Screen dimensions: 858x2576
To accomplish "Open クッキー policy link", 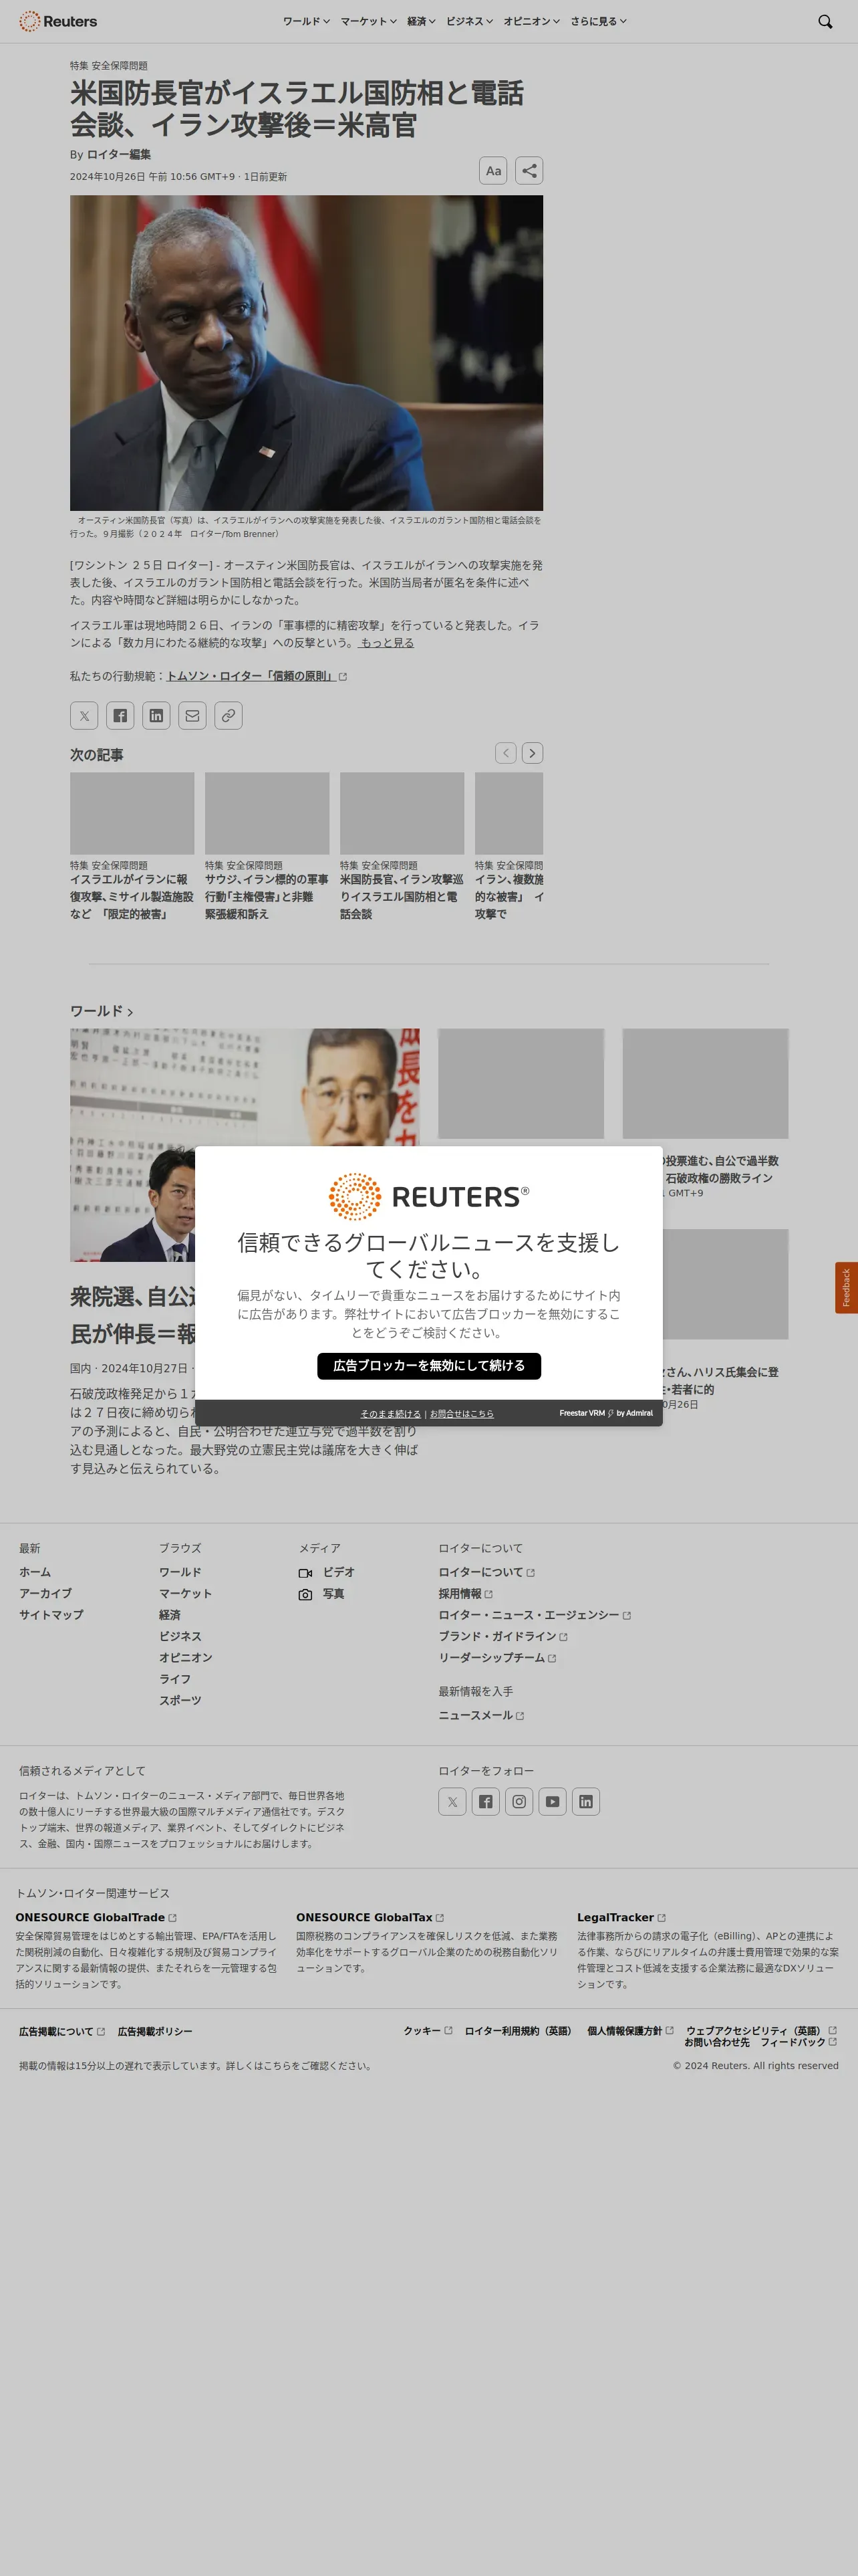I will [428, 2031].
